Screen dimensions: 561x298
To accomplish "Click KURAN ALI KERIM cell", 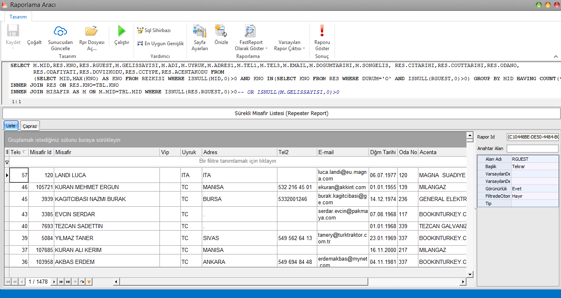I will [x=107, y=250].
